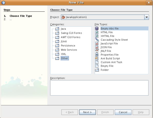Select the JUnit category
Screen dimensions: 153x118
[x=64, y=41]
